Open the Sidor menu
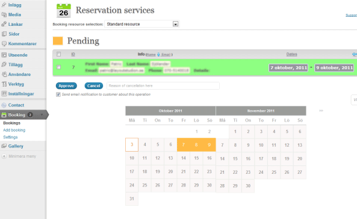Screen dimensions: 357x219 14,34
